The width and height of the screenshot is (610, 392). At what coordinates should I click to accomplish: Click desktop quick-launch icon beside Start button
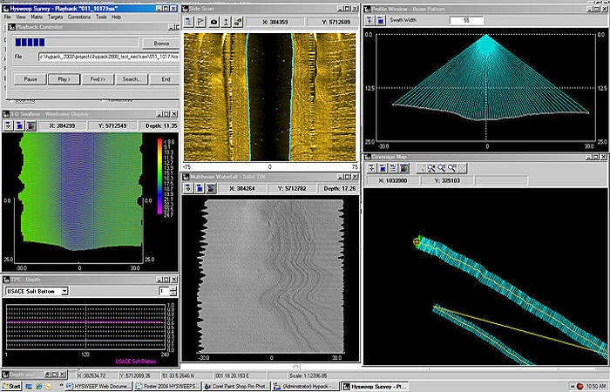(29, 387)
